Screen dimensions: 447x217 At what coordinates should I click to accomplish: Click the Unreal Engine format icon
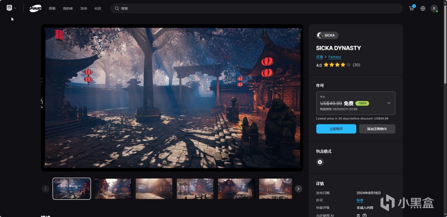tap(320, 162)
